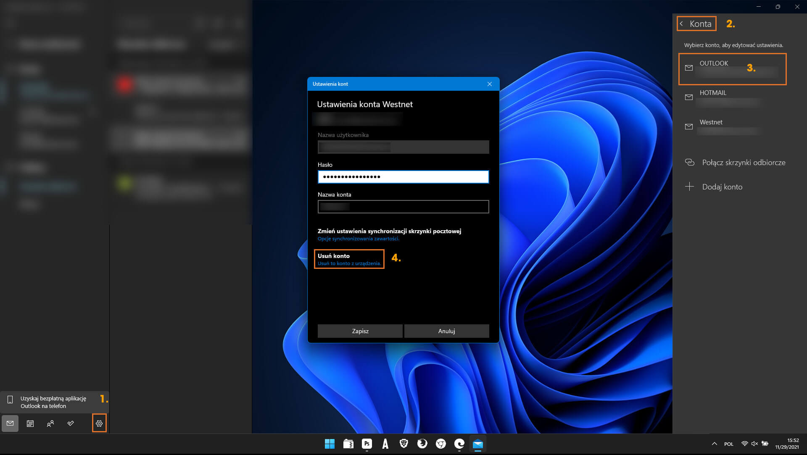Viewport: 807px width, 455px height.
Task: Click the 'Usuń konto' heading
Action: point(334,256)
